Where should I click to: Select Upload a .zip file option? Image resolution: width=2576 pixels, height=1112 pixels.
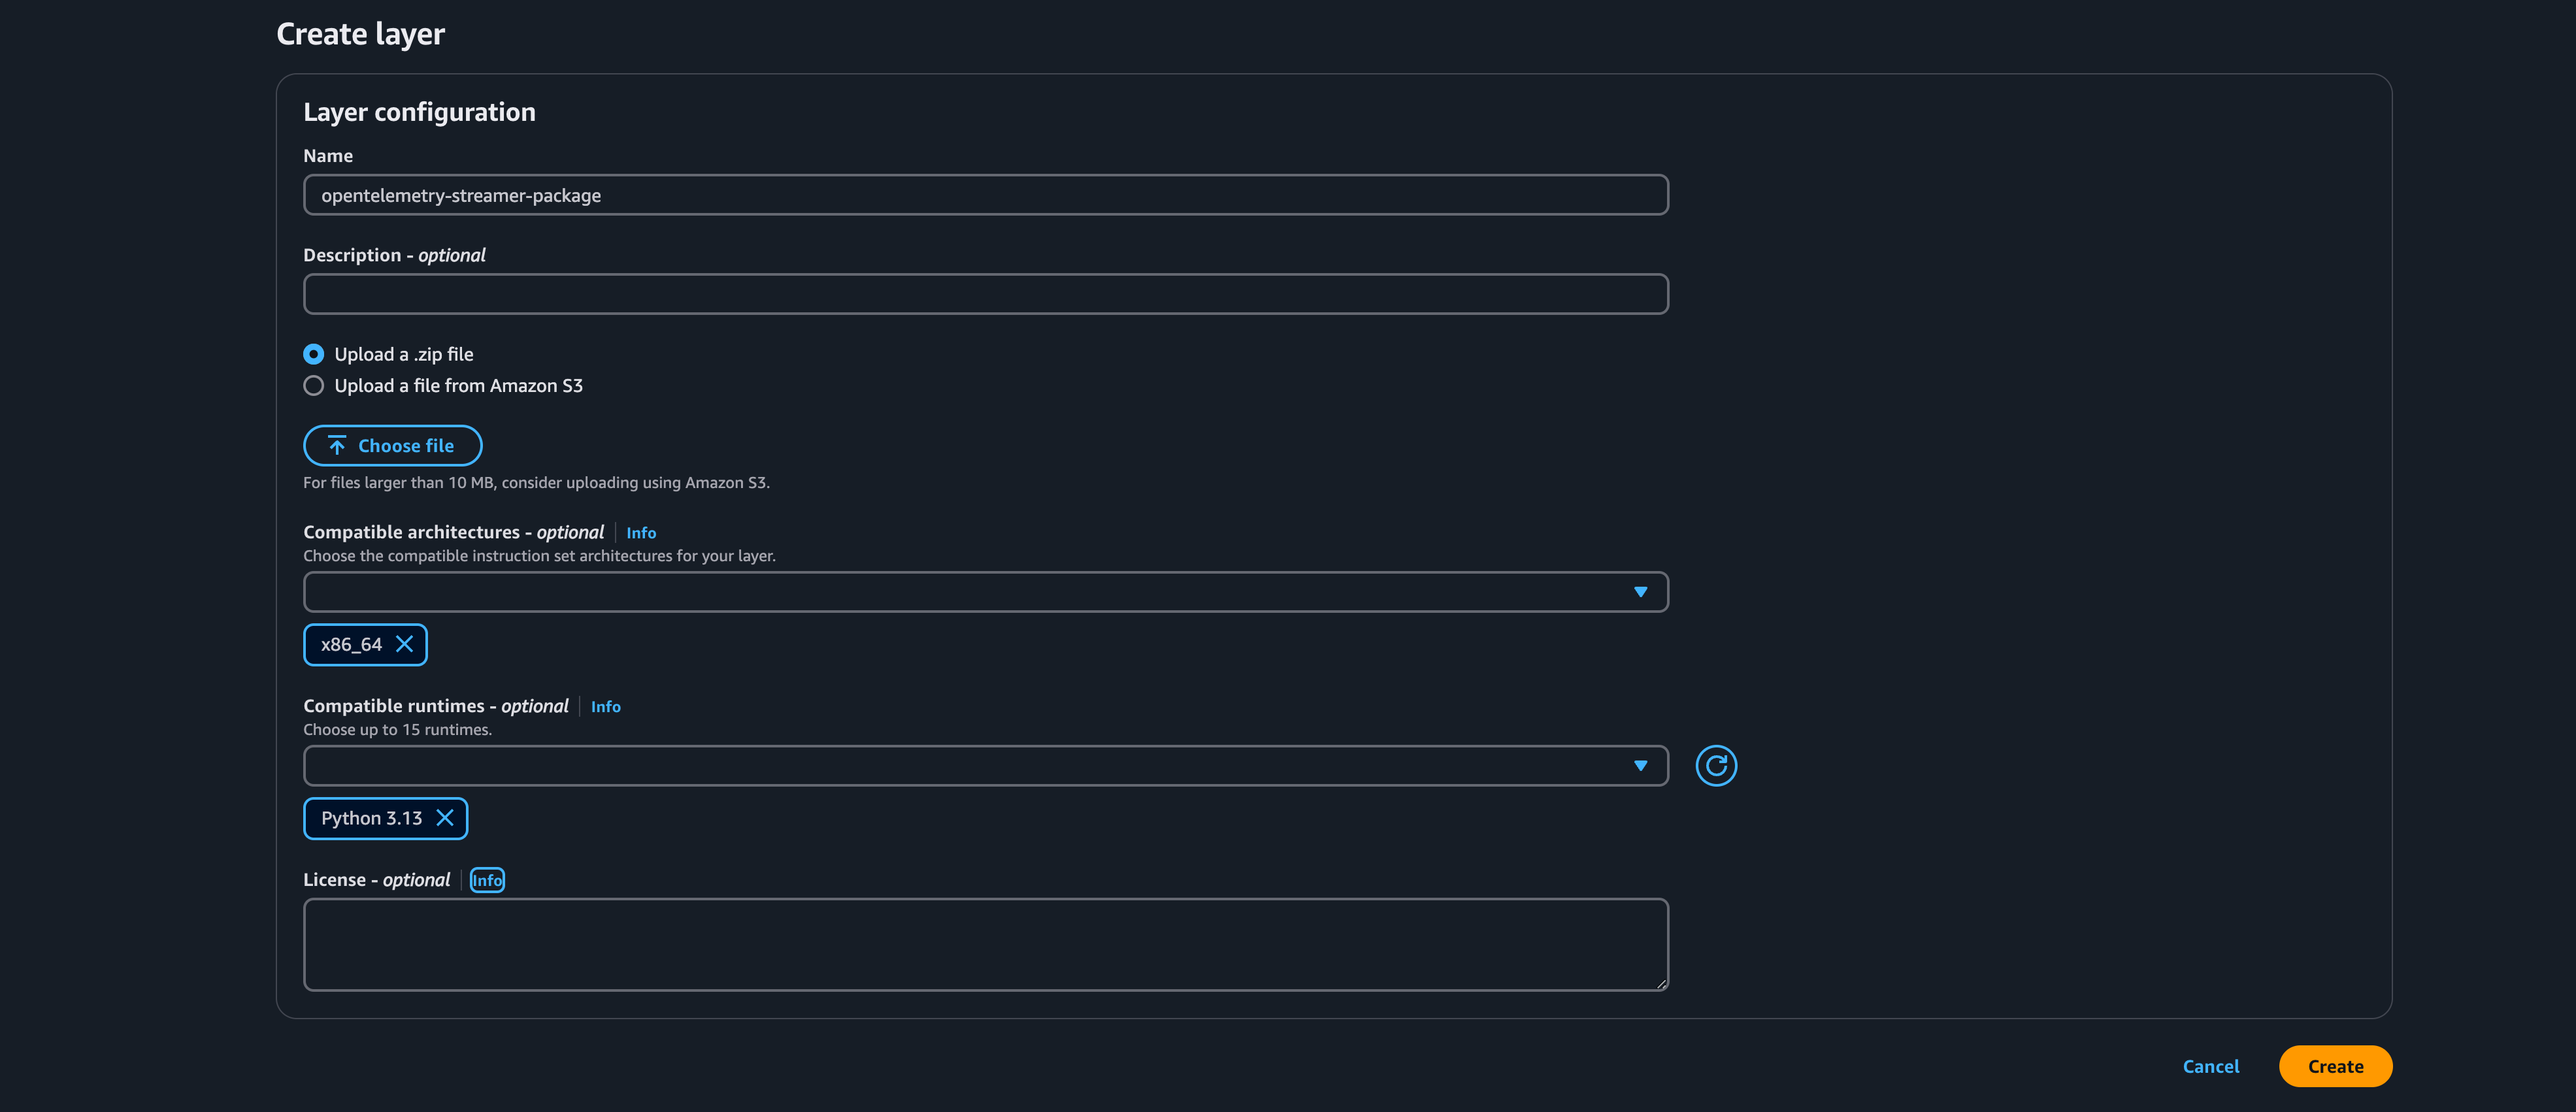[x=313, y=354]
